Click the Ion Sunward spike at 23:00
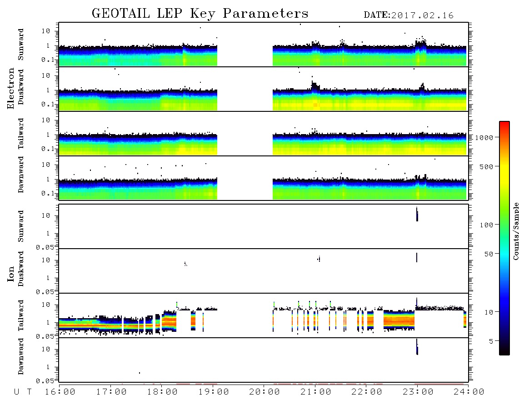This screenshot has width=519, height=400. tap(417, 214)
